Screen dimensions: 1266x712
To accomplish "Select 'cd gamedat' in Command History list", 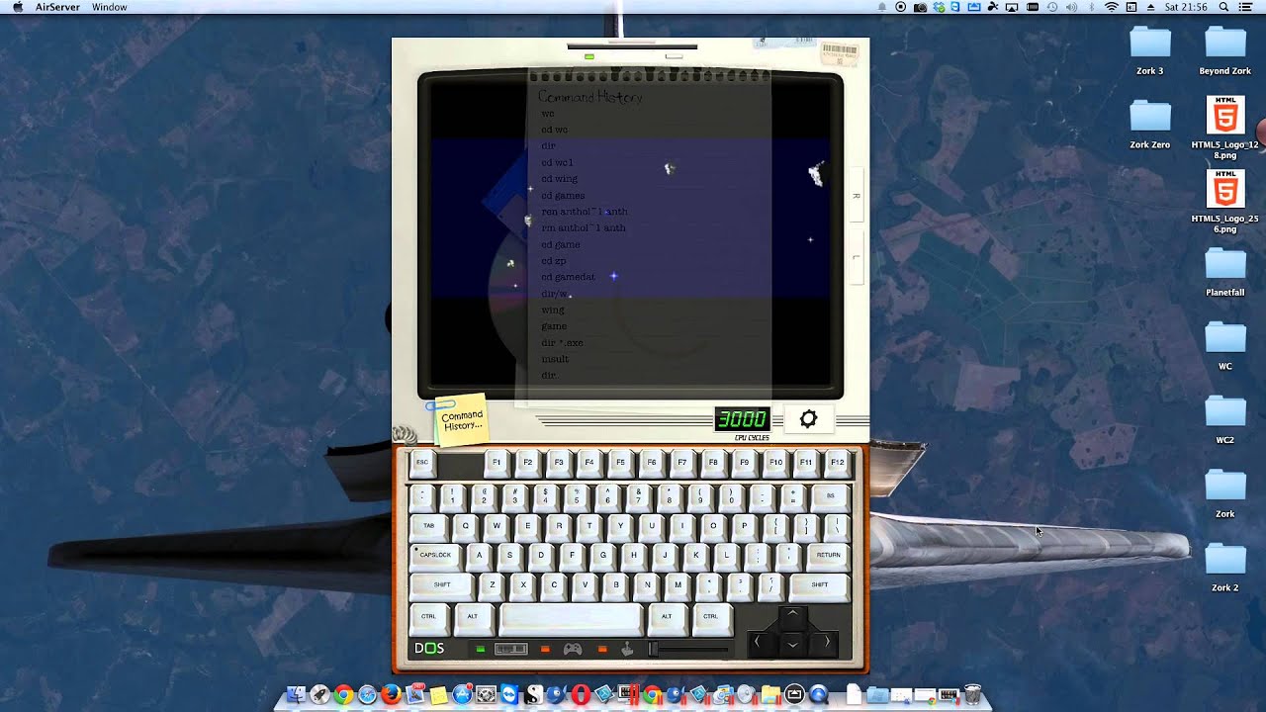I will (569, 277).
